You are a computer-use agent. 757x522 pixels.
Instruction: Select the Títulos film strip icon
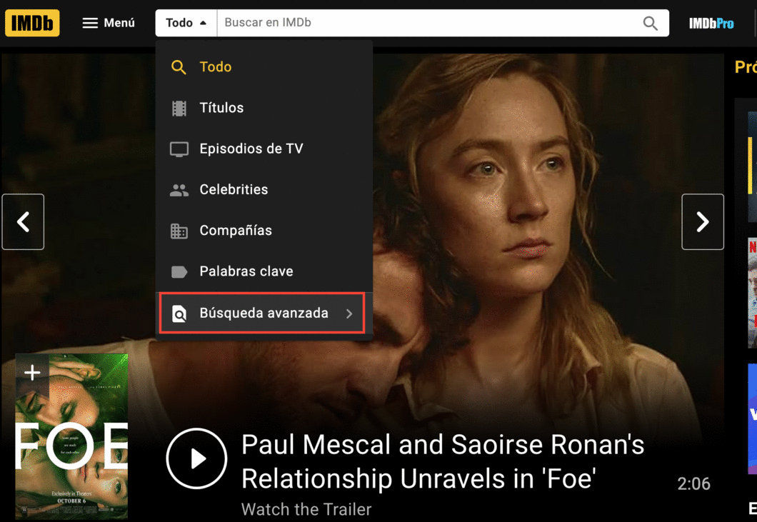(179, 108)
